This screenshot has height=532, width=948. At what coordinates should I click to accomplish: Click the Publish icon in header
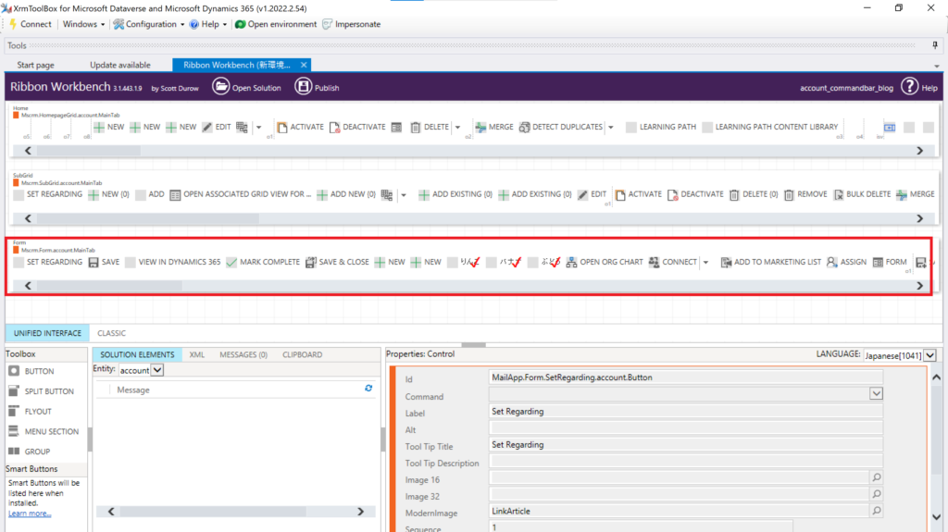click(303, 87)
